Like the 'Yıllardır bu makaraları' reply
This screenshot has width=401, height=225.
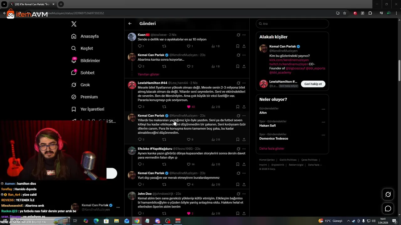[189, 139]
